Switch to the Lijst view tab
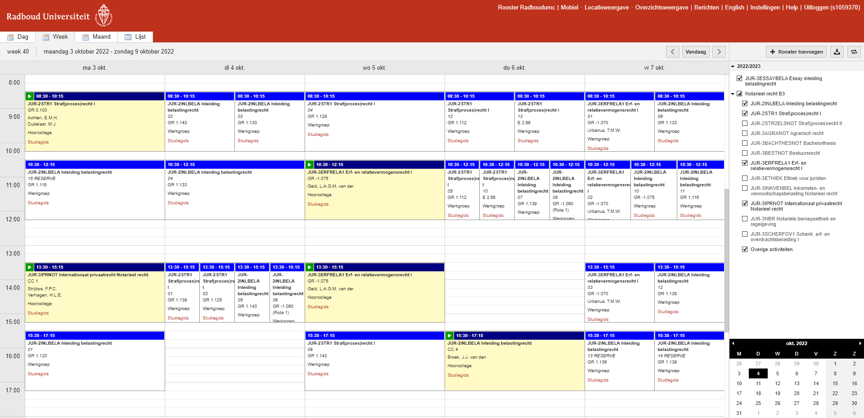The width and height of the screenshot is (864, 418). point(135,37)
